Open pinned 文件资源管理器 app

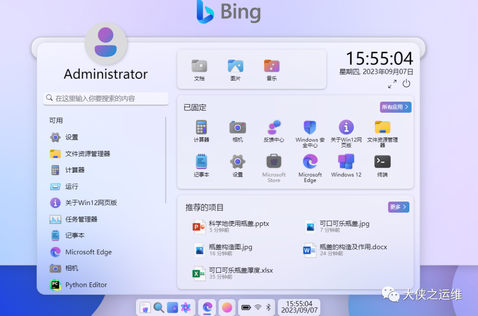[382, 133]
